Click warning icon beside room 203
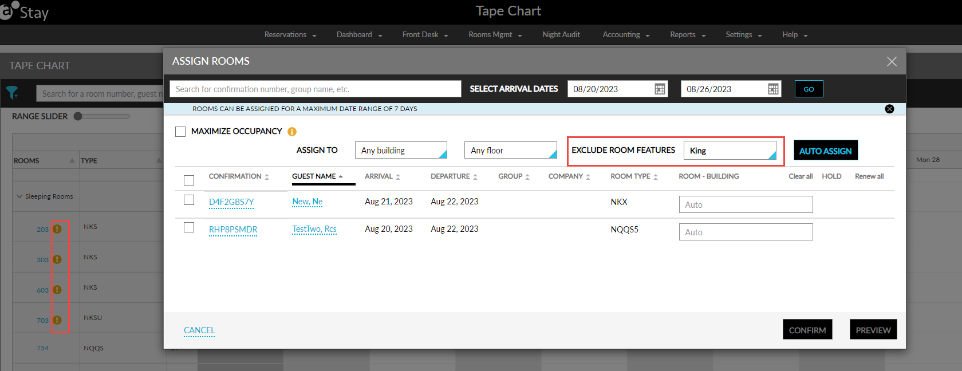 click(57, 229)
